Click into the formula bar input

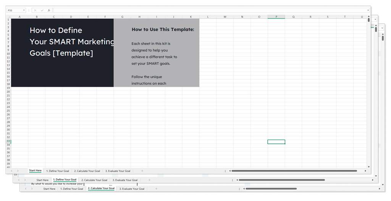210,10
